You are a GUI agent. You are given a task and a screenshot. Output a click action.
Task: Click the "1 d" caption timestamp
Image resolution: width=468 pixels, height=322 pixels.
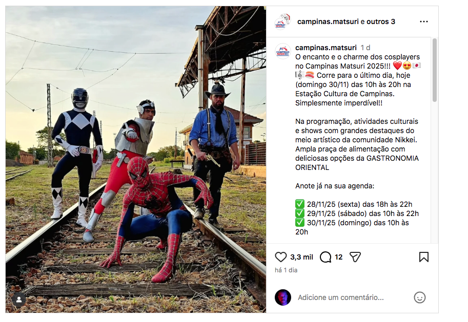pyautogui.click(x=365, y=48)
